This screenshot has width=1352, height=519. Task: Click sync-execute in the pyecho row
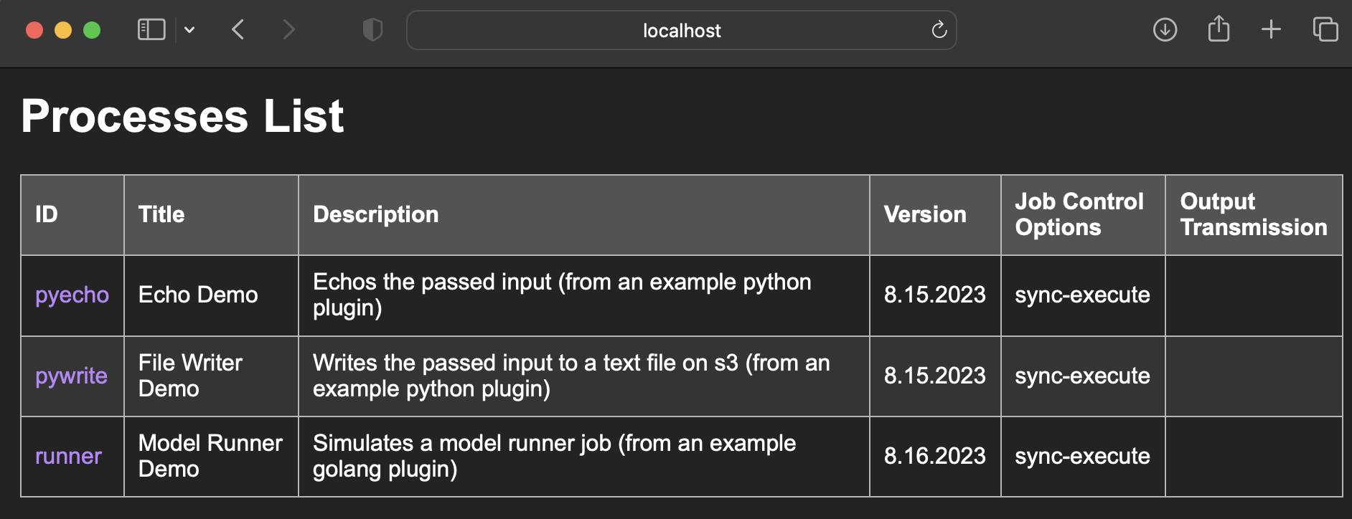click(x=1082, y=295)
